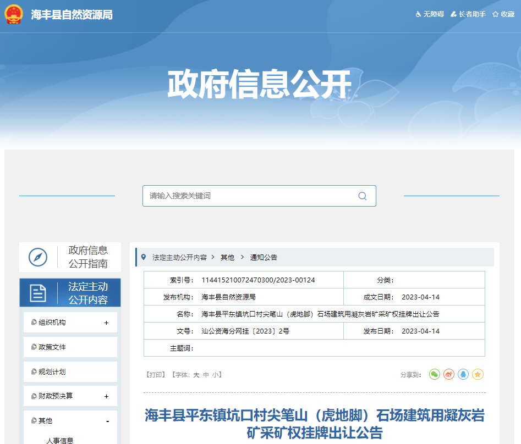This screenshot has height=444, width=521.
Task: Share the notice to Weibo
Action: pyautogui.click(x=449, y=374)
